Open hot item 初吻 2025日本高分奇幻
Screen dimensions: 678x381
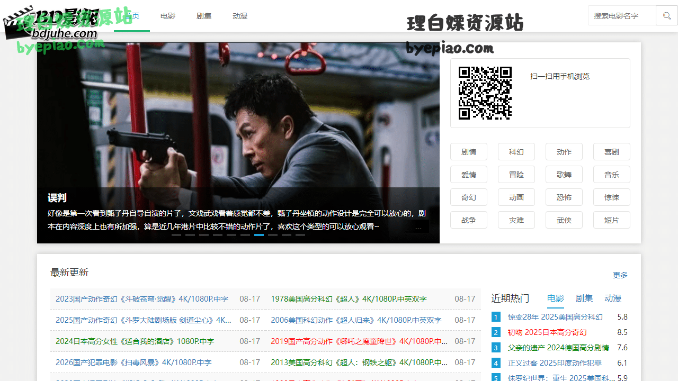[547, 332]
